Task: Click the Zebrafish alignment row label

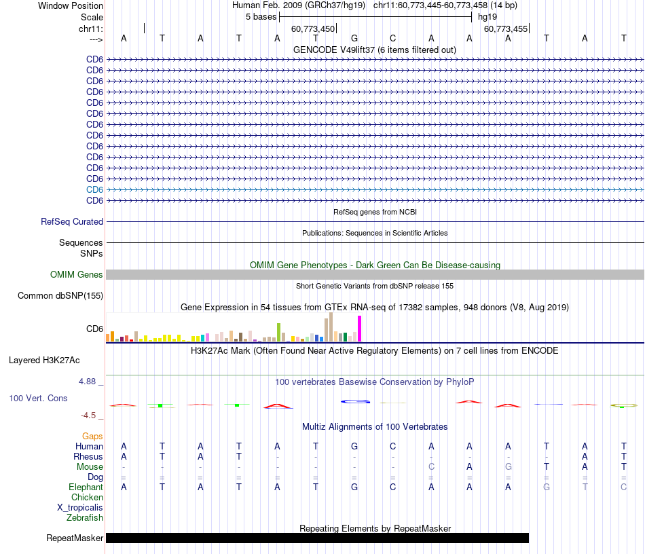Action: tap(85, 517)
